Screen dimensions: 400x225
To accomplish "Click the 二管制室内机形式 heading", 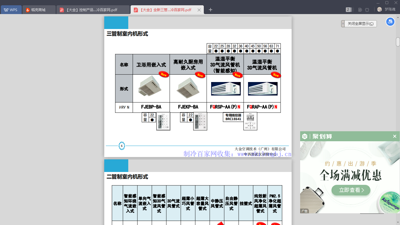I will point(127,177).
